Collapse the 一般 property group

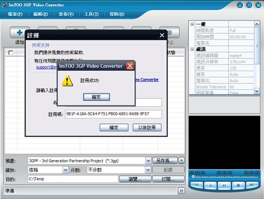pos(192,24)
